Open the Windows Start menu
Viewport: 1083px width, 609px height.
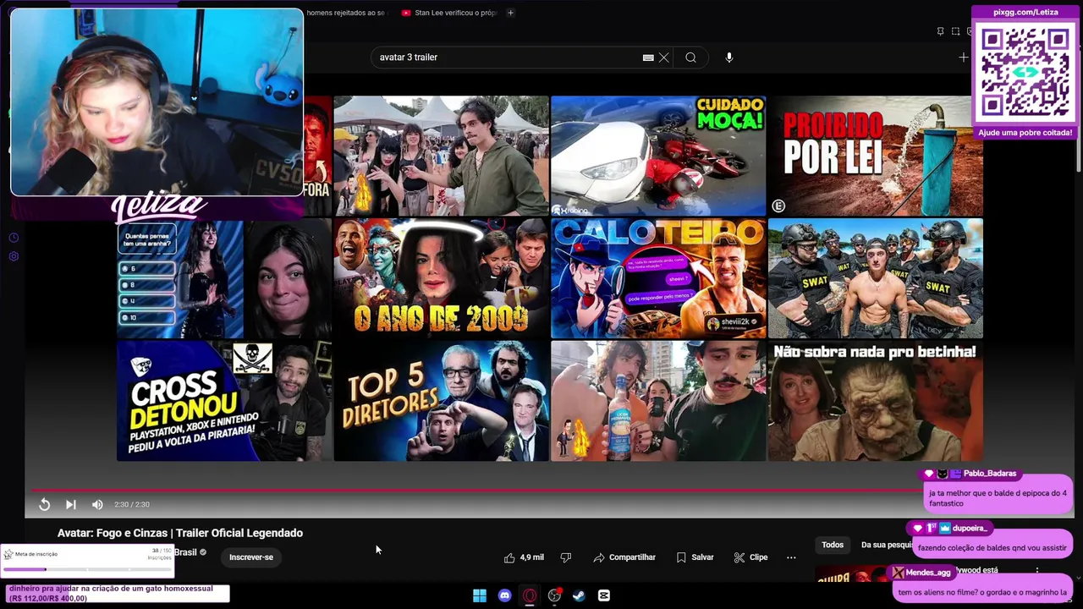[480, 595]
